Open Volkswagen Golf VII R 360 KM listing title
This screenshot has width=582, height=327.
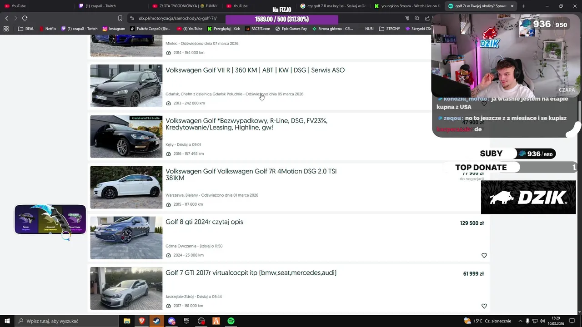255,70
